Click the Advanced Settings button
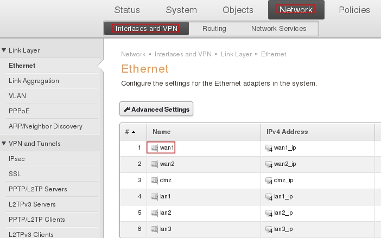 coord(156,109)
